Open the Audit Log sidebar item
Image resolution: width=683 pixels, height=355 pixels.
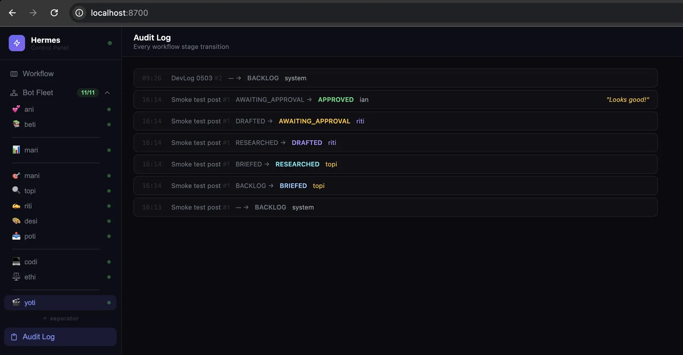pos(60,337)
